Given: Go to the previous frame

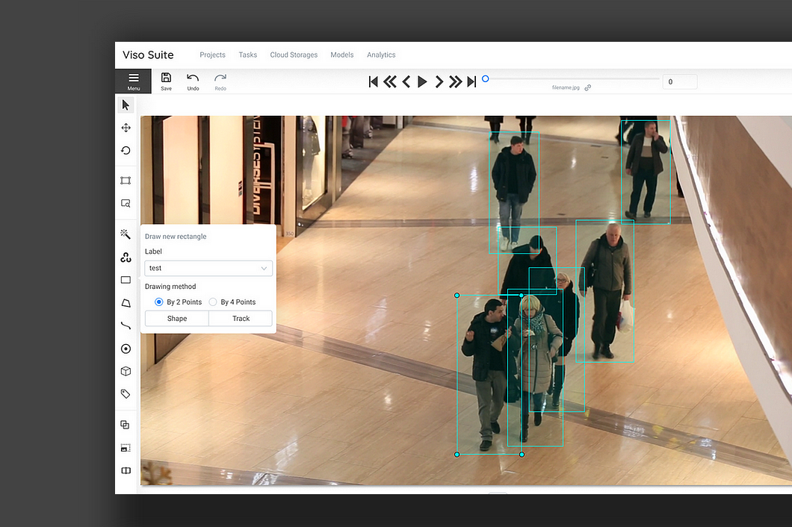Looking at the screenshot, I should (406, 81).
